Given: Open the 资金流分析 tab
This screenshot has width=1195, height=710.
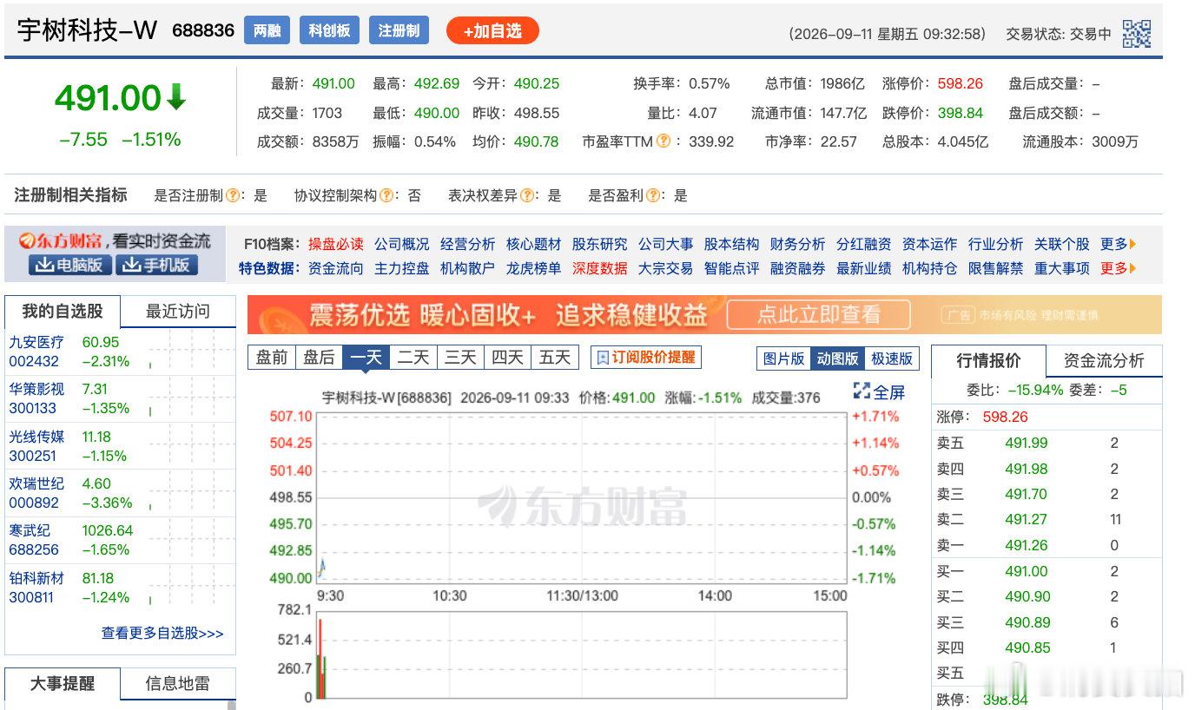Looking at the screenshot, I should (1104, 360).
